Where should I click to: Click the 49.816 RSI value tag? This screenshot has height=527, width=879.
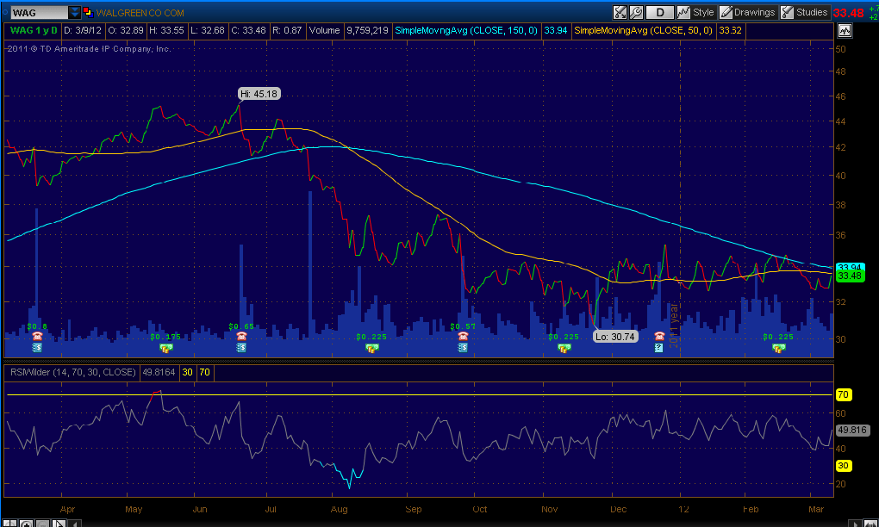(852, 430)
